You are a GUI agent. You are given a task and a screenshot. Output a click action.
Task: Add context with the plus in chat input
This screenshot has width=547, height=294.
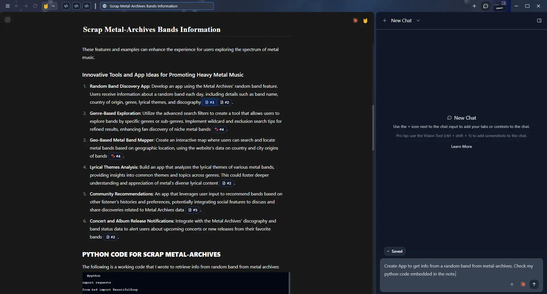512,284
